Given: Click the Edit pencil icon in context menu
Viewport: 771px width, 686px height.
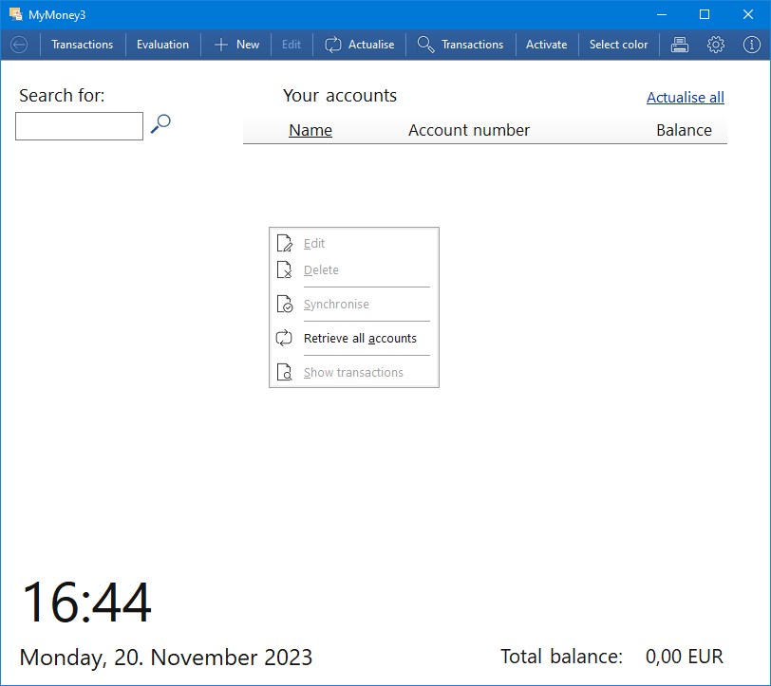Looking at the screenshot, I should click(285, 243).
